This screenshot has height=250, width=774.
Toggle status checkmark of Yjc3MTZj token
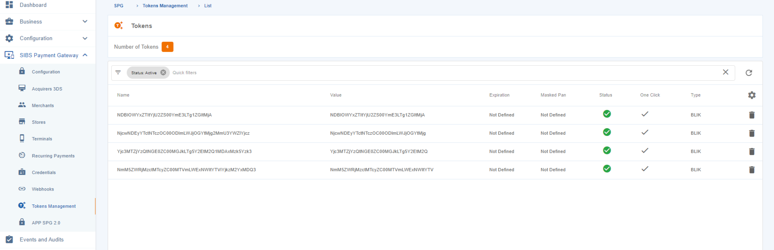point(607,151)
